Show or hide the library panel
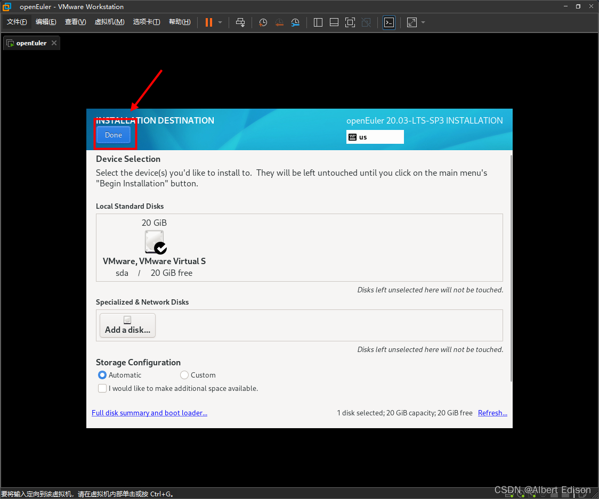The width and height of the screenshot is (599, 499). click(318, 22)
